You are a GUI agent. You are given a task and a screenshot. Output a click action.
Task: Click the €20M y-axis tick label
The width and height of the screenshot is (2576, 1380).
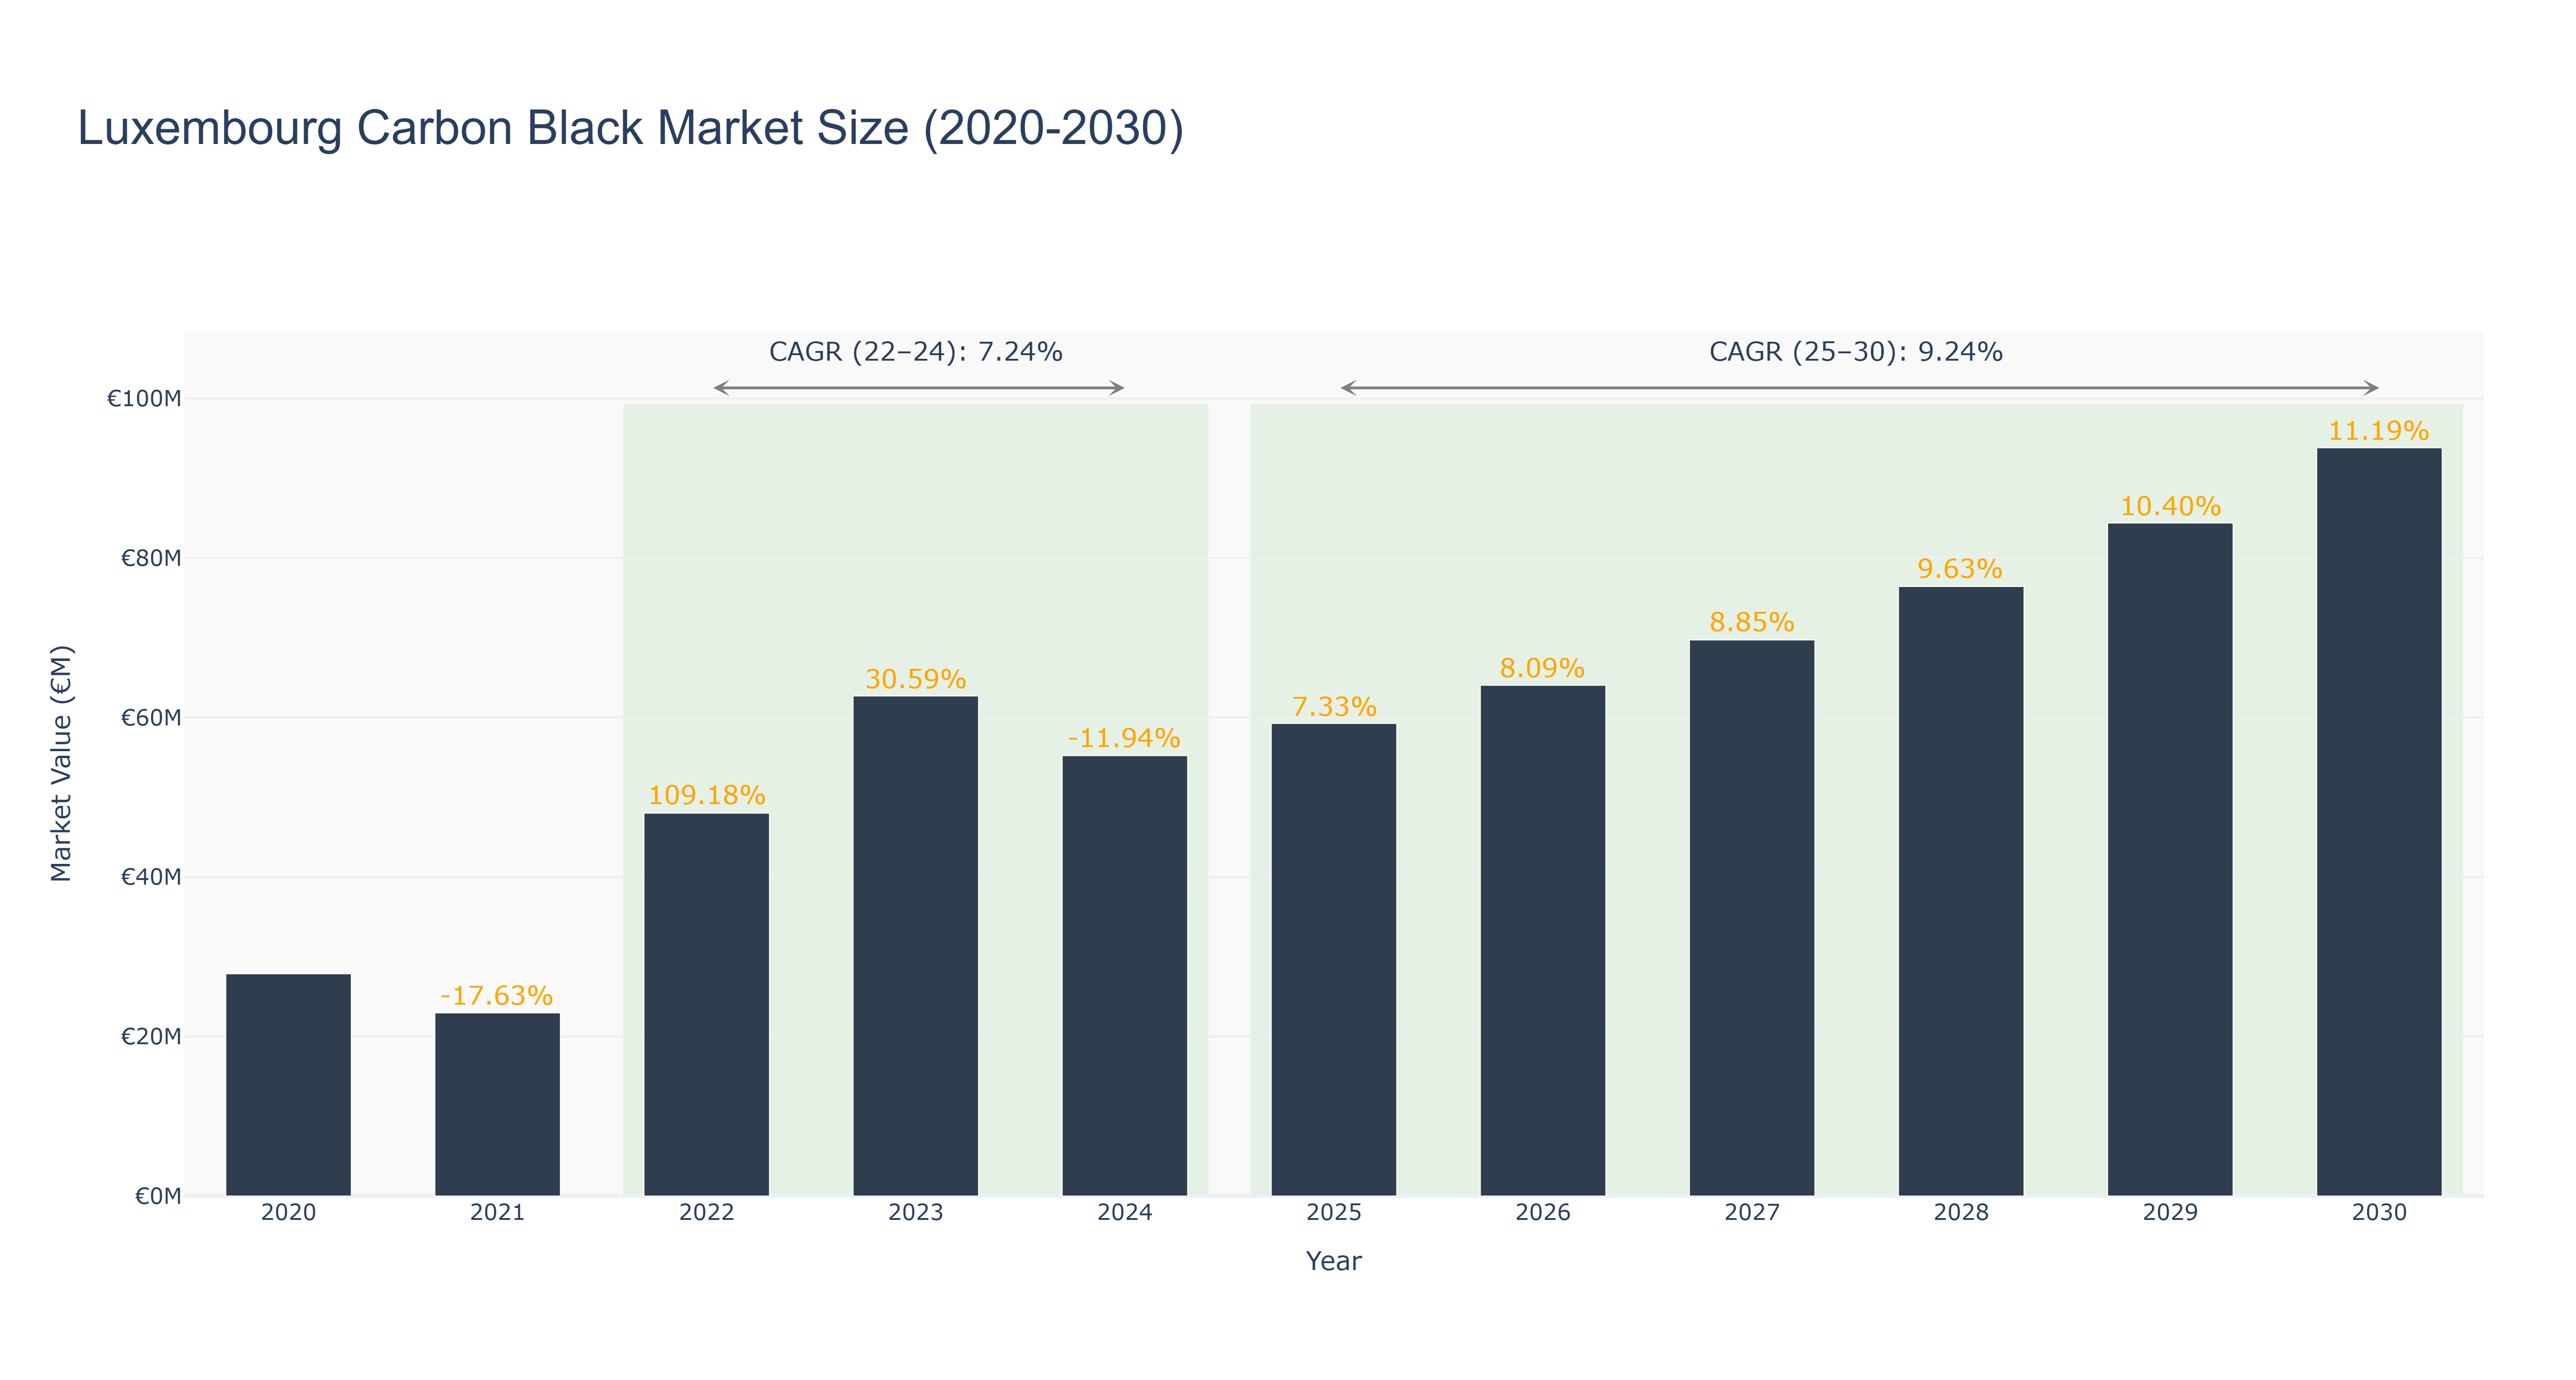tap(151, 1037)
